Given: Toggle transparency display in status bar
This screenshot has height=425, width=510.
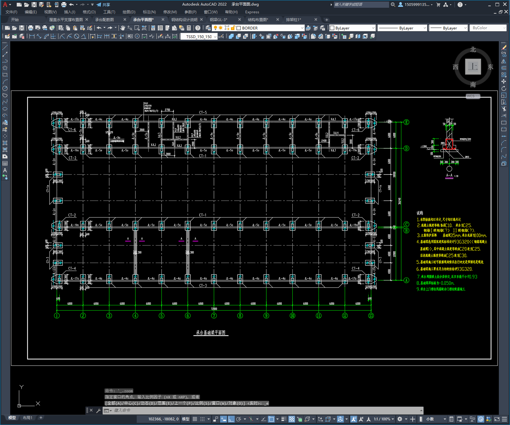Looking at the screenshot, I should click(292, 419).
